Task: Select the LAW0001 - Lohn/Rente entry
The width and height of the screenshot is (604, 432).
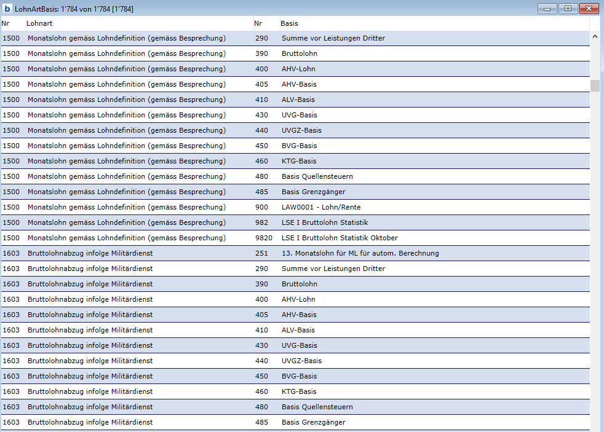Action: (x=321, y=207)
